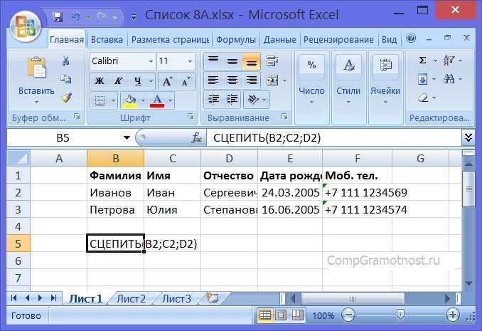
Task: Expand the Name Box dropdown arrow
Action: tap(127, 137)
